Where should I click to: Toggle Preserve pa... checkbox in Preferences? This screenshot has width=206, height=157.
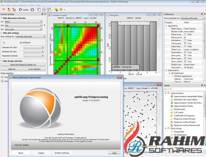pyautogui.click(x=185, y=35)
